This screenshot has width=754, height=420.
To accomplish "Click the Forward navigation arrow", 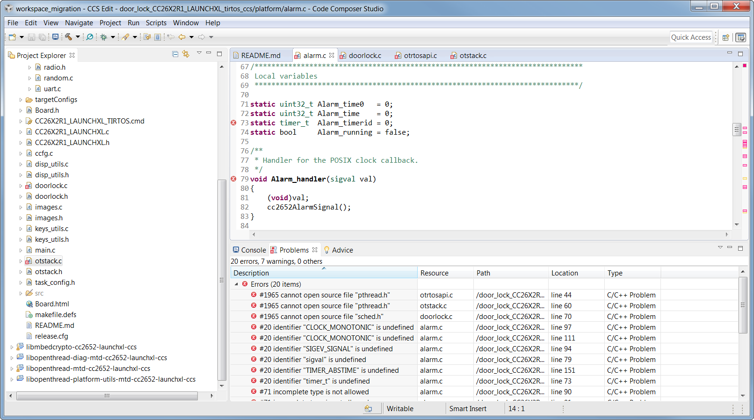I will (x=202, y=37).
